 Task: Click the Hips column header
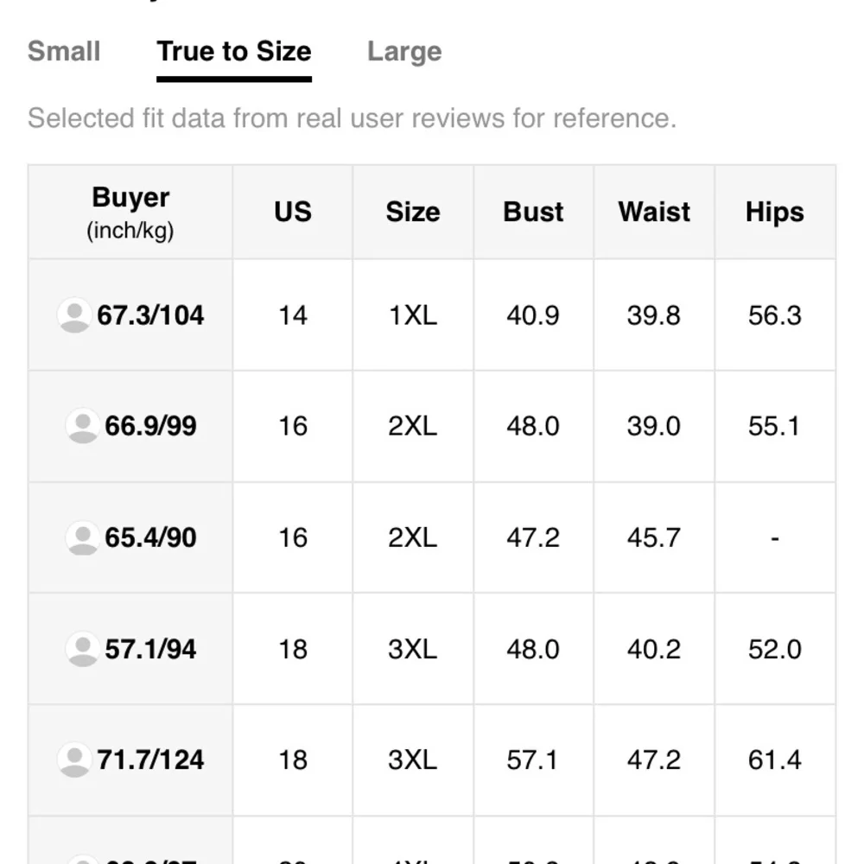[775, 213]
